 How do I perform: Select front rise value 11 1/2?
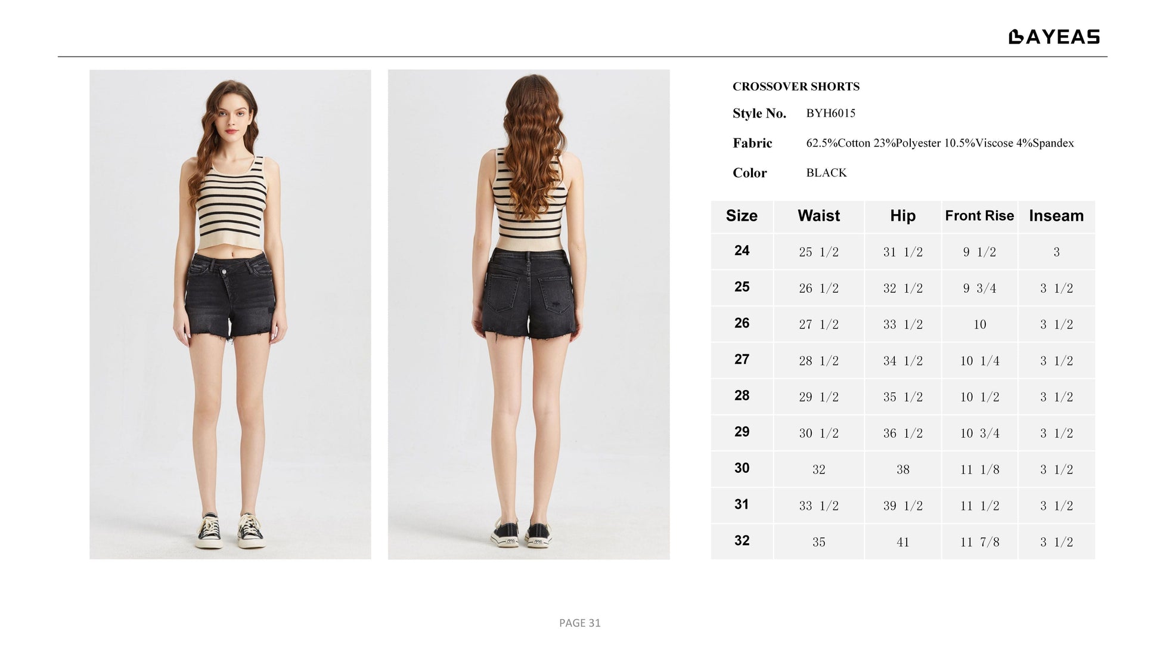point(979,506)
